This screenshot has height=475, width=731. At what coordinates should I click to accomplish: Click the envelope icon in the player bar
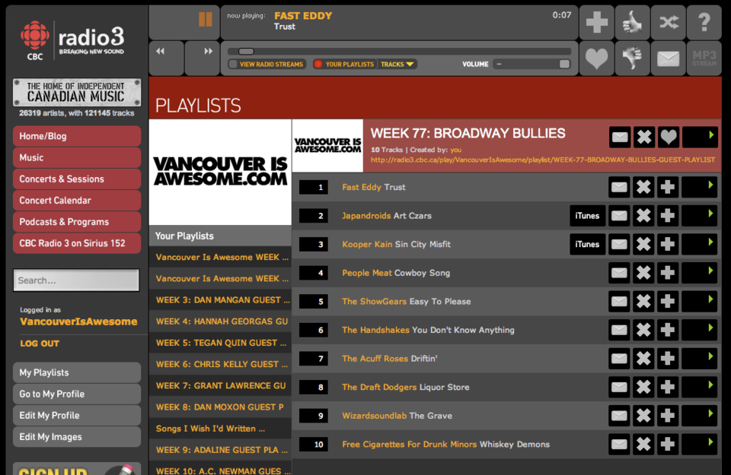[669, 59]
